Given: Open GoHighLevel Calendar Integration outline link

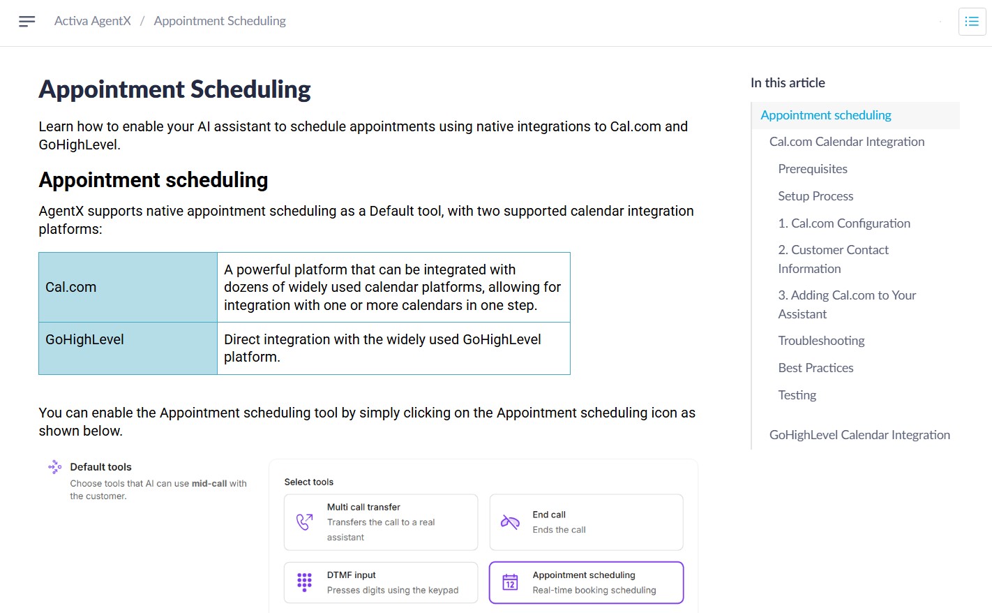Looking at the screenshot, I should click(x=859, y=435).
